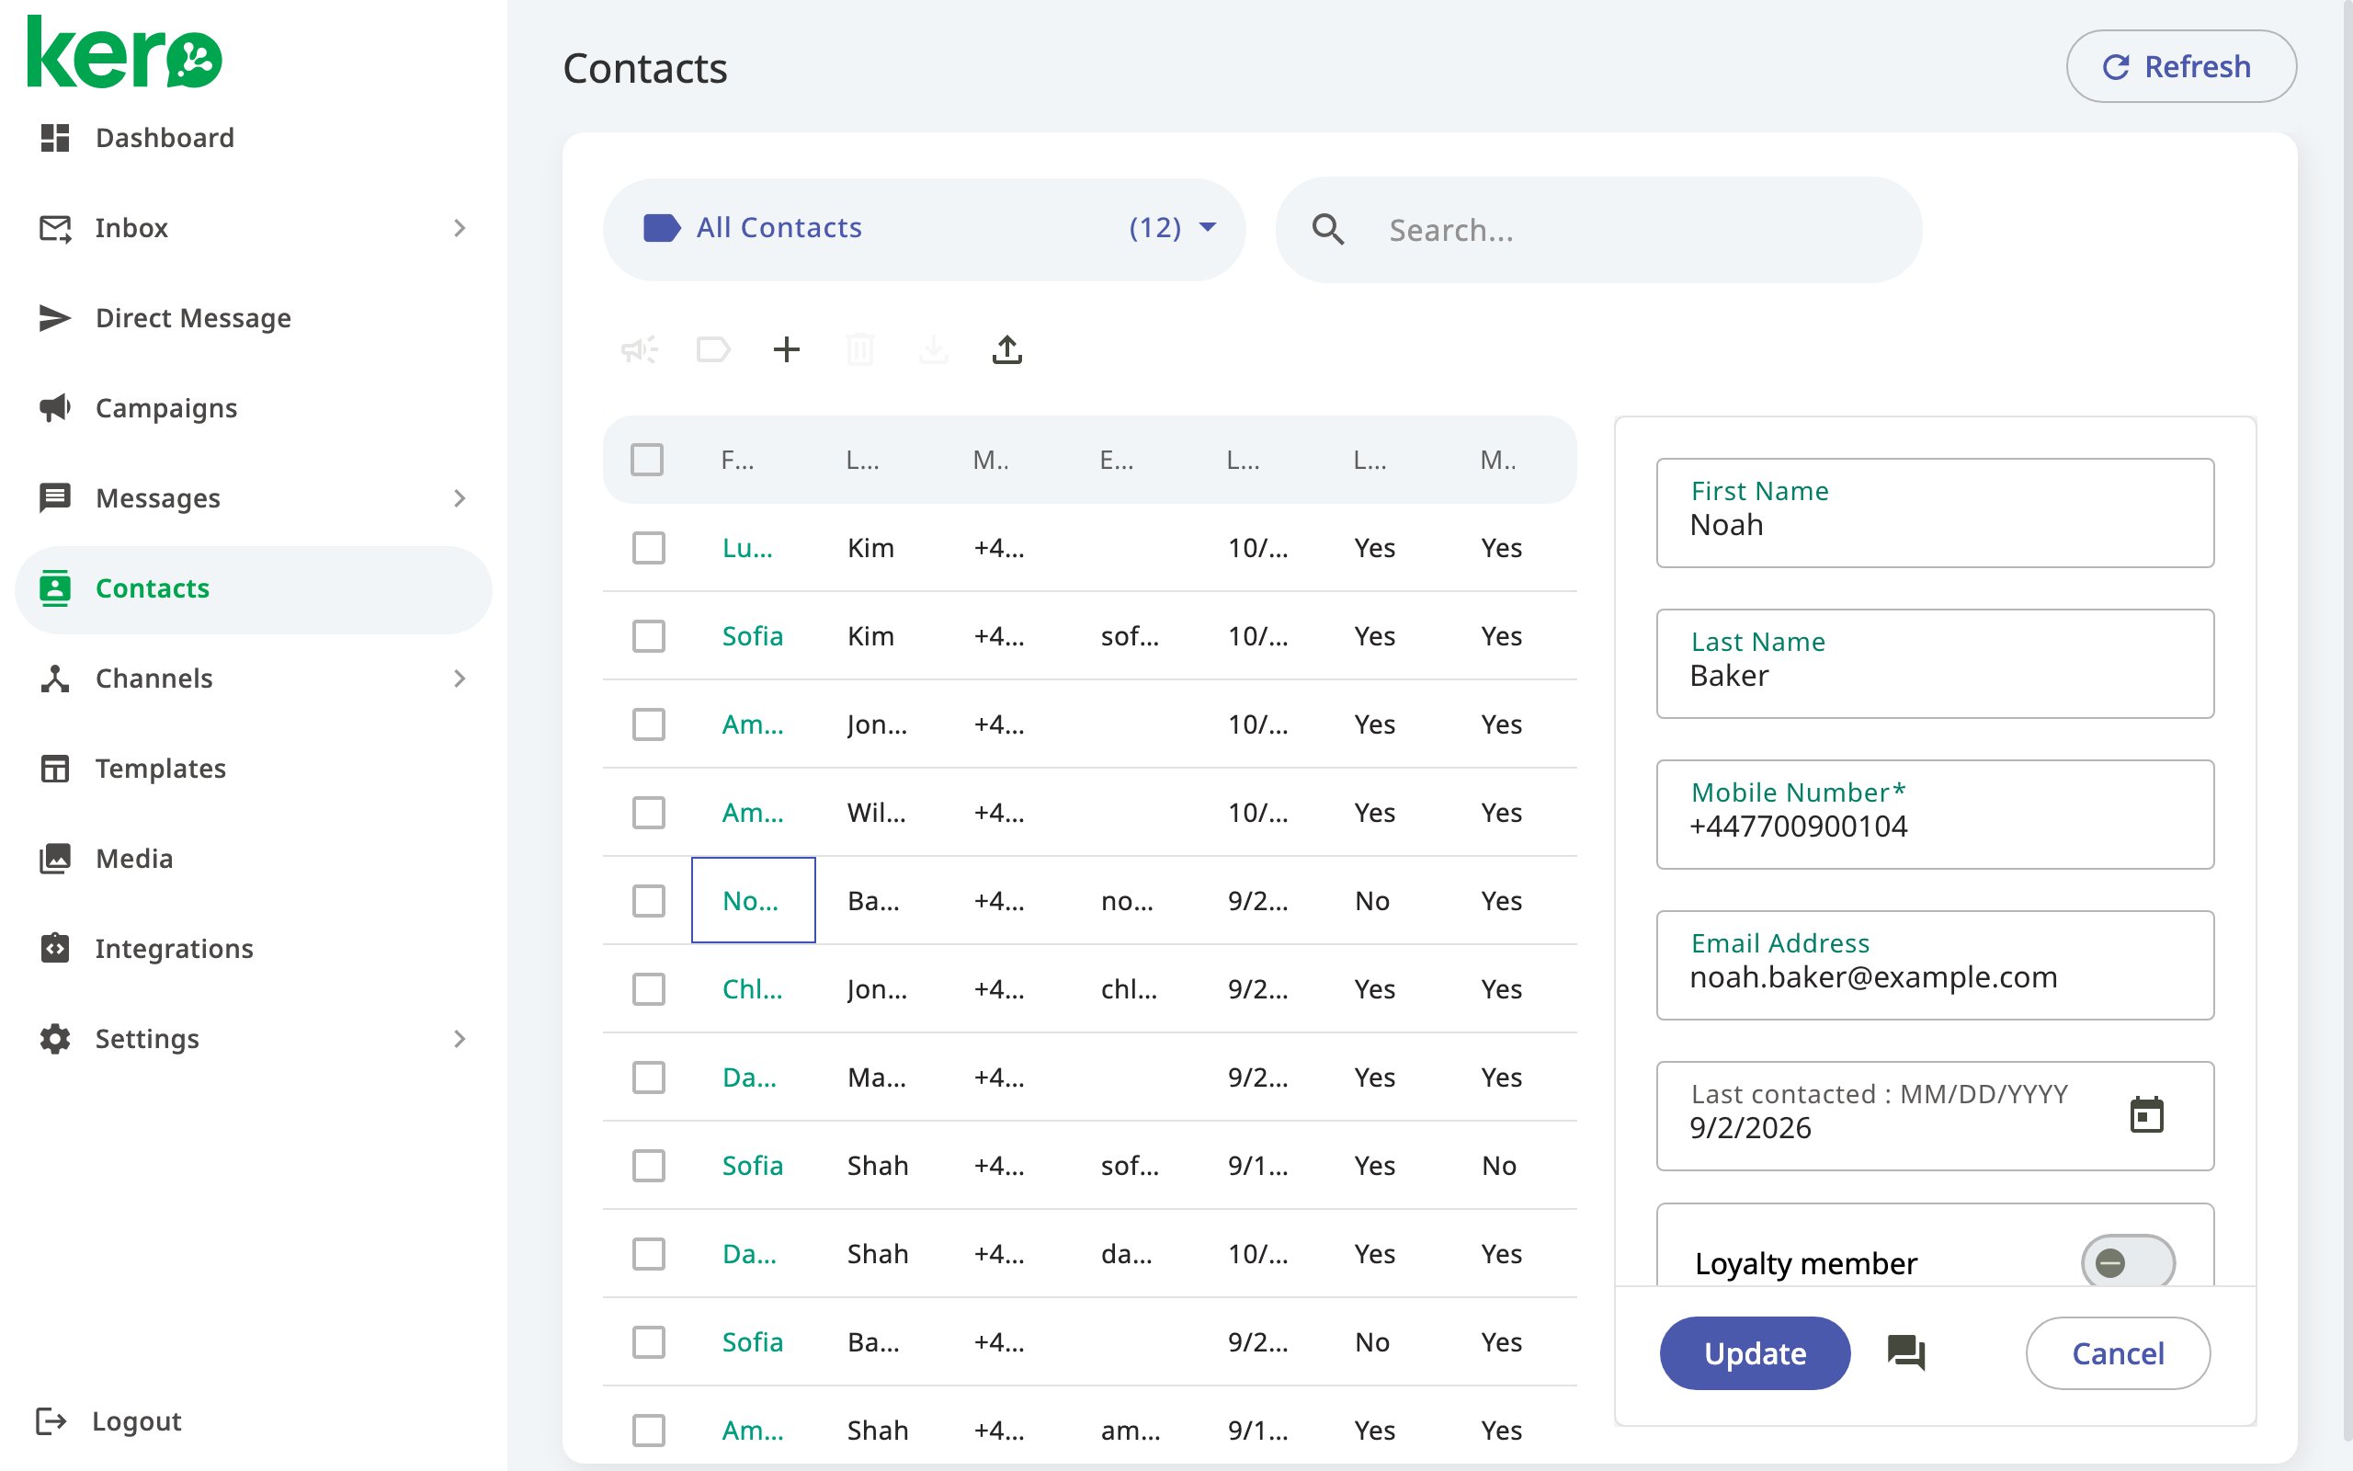Click the upload contacts icon
Screen dimensions: 2353x1471
coord(1007,349)
